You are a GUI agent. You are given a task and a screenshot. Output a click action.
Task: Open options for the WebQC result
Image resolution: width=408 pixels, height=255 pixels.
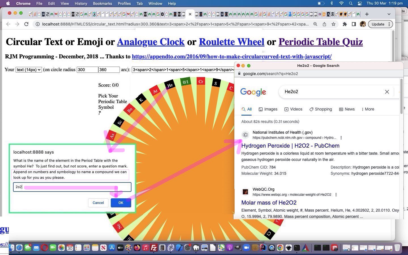[x=336, y=195]
